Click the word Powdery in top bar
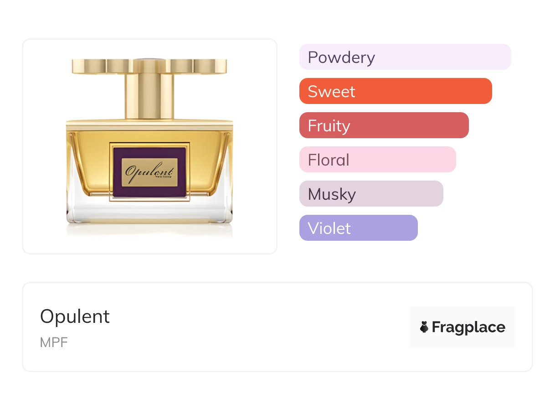The height and width of the screenshot is (394, 555). coord(341,57)
